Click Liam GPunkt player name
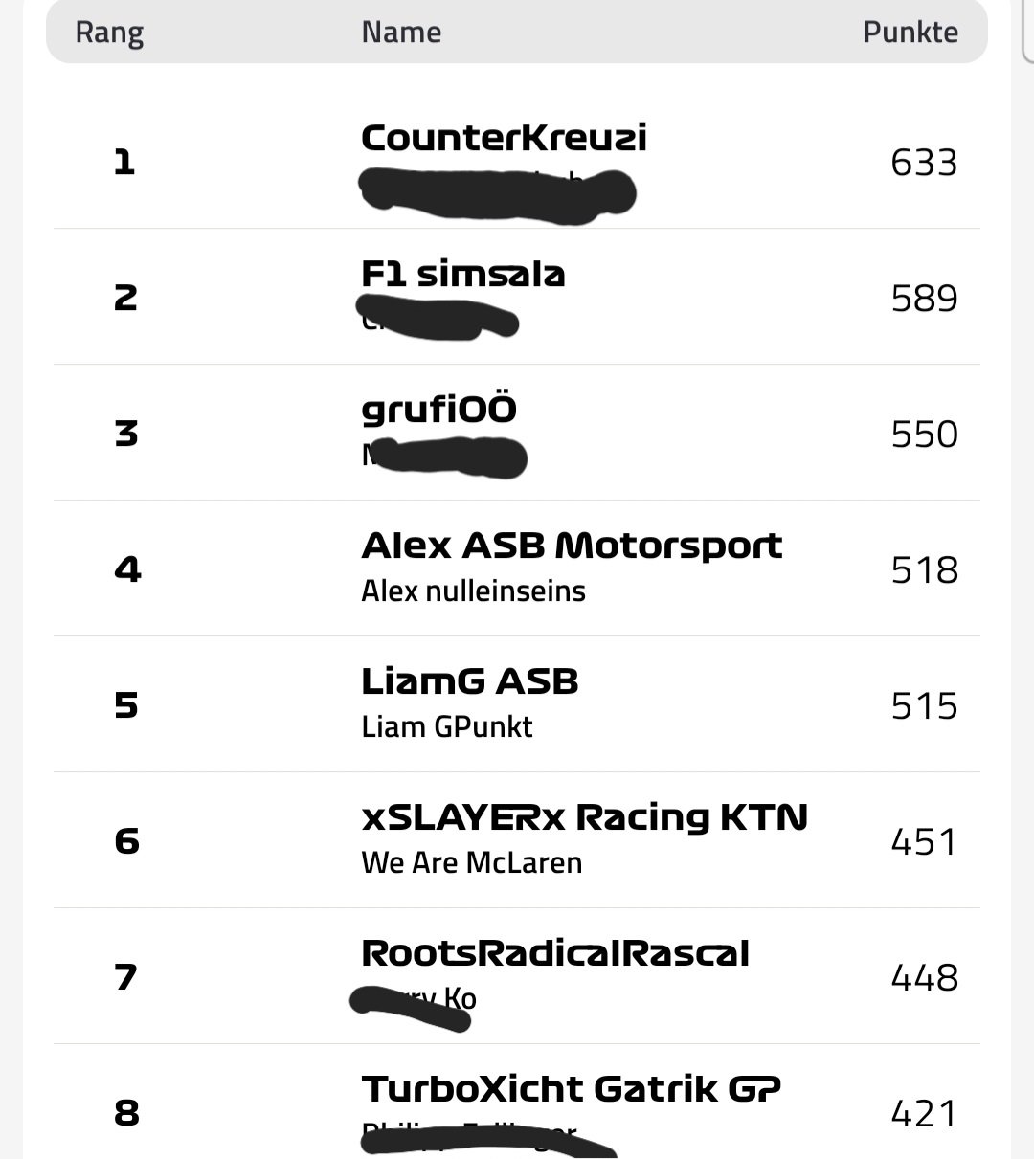 click(x=447, y=726)
